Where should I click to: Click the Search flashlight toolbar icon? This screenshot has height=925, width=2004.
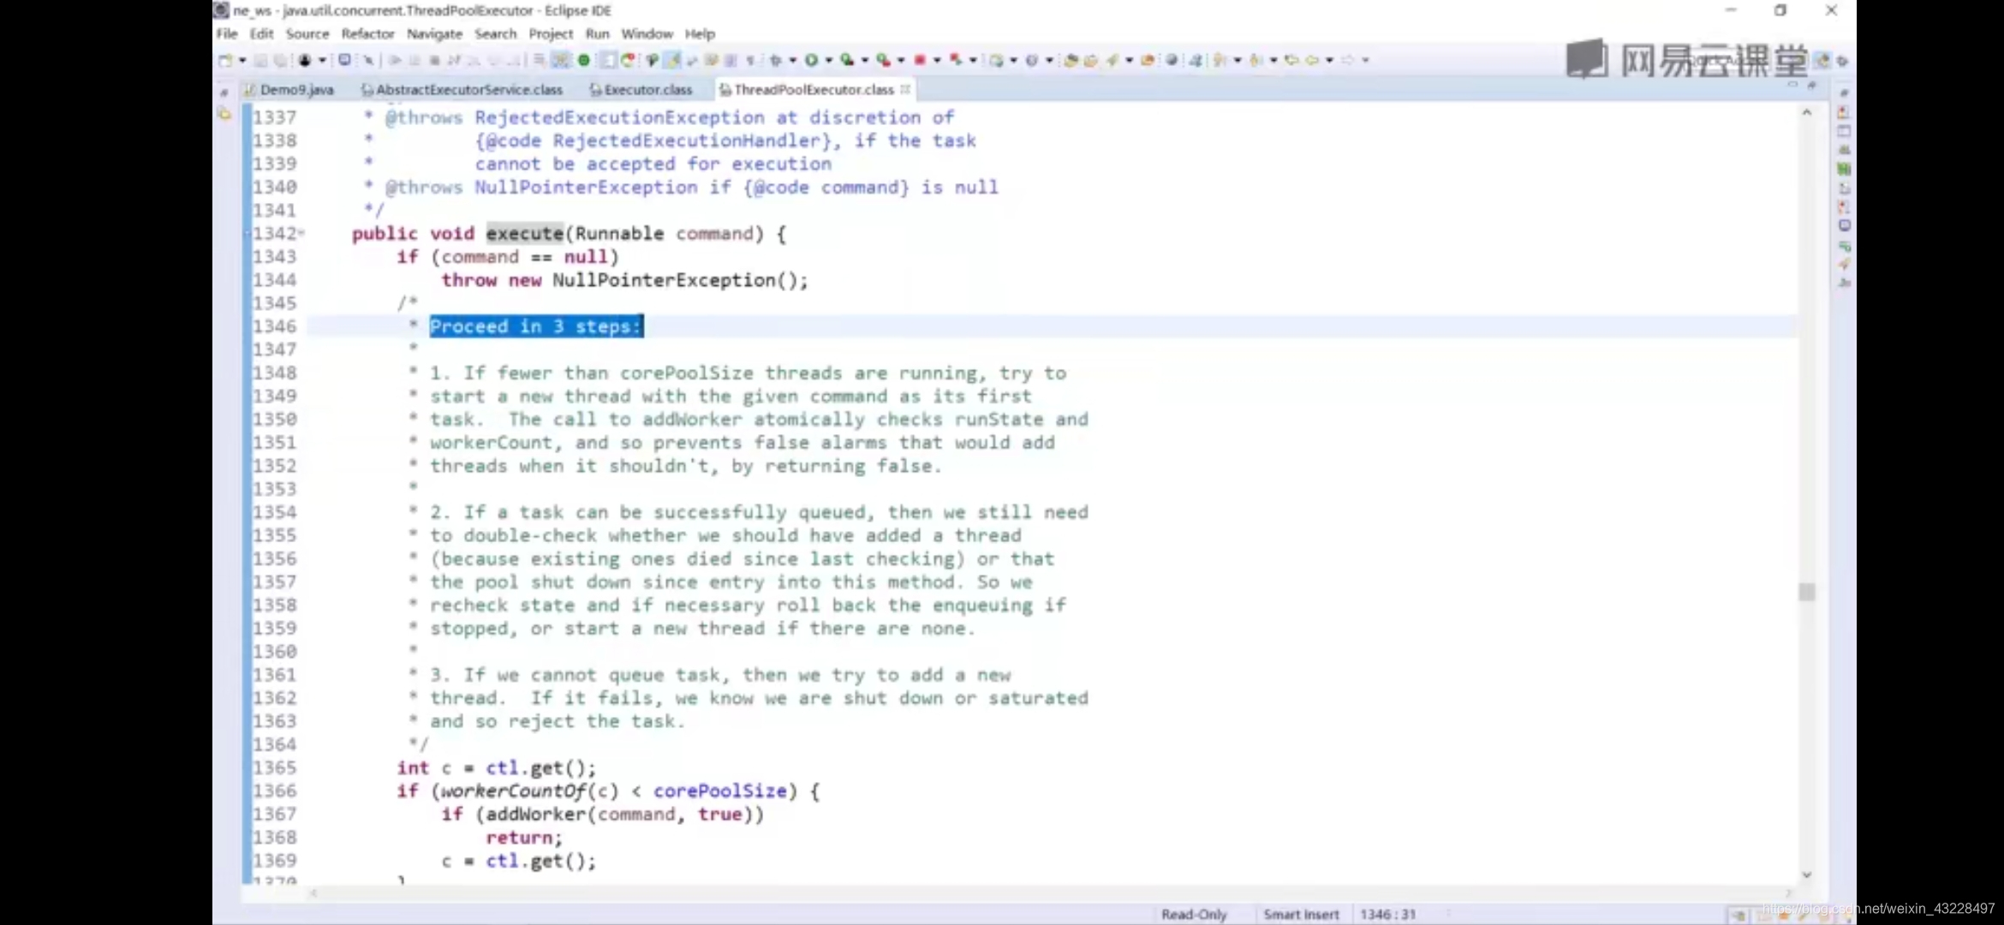1112,60
